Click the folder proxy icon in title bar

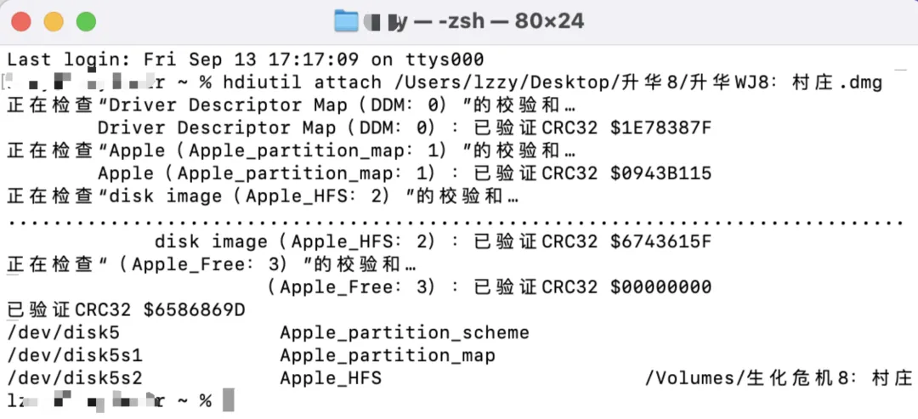[x=346, y=21]
